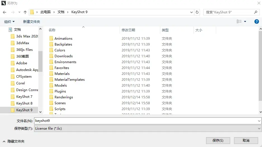
Task: Click the file list vertical scrollbar thumb
Action: 260,66
